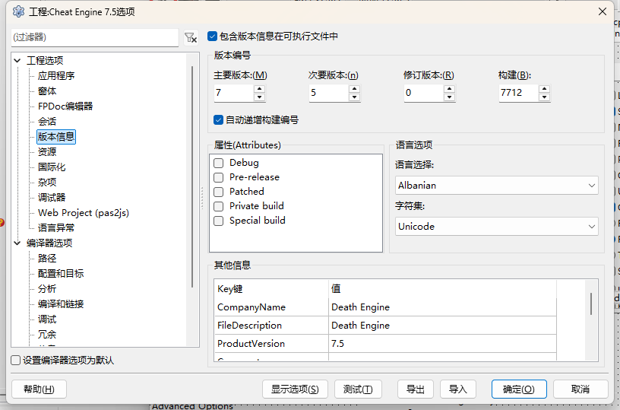Image resolution: width=620 pixels, height=410 pixels.
Task: Click the options tree vertical scrollbar
Action: pos(192,176)
